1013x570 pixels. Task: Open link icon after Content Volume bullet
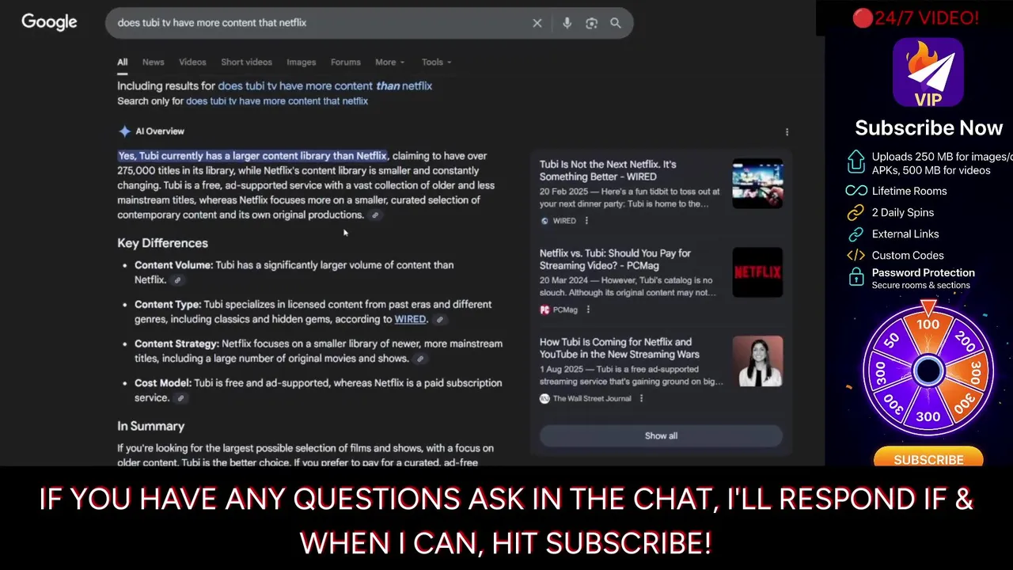177,280
